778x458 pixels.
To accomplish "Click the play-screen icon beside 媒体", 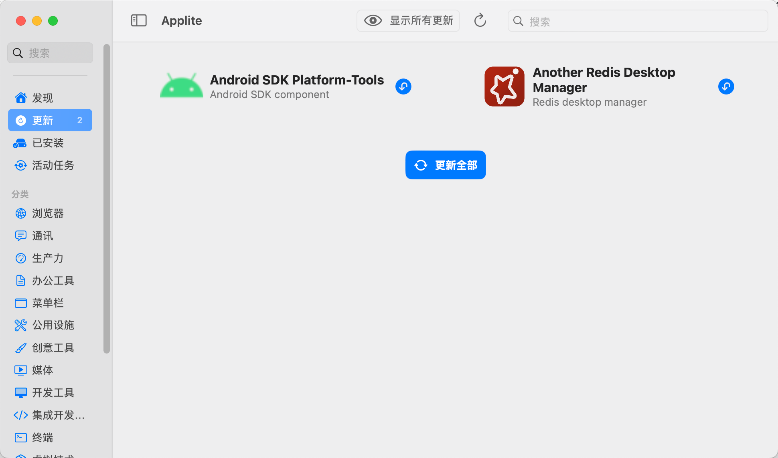I will tap(21, 370).
